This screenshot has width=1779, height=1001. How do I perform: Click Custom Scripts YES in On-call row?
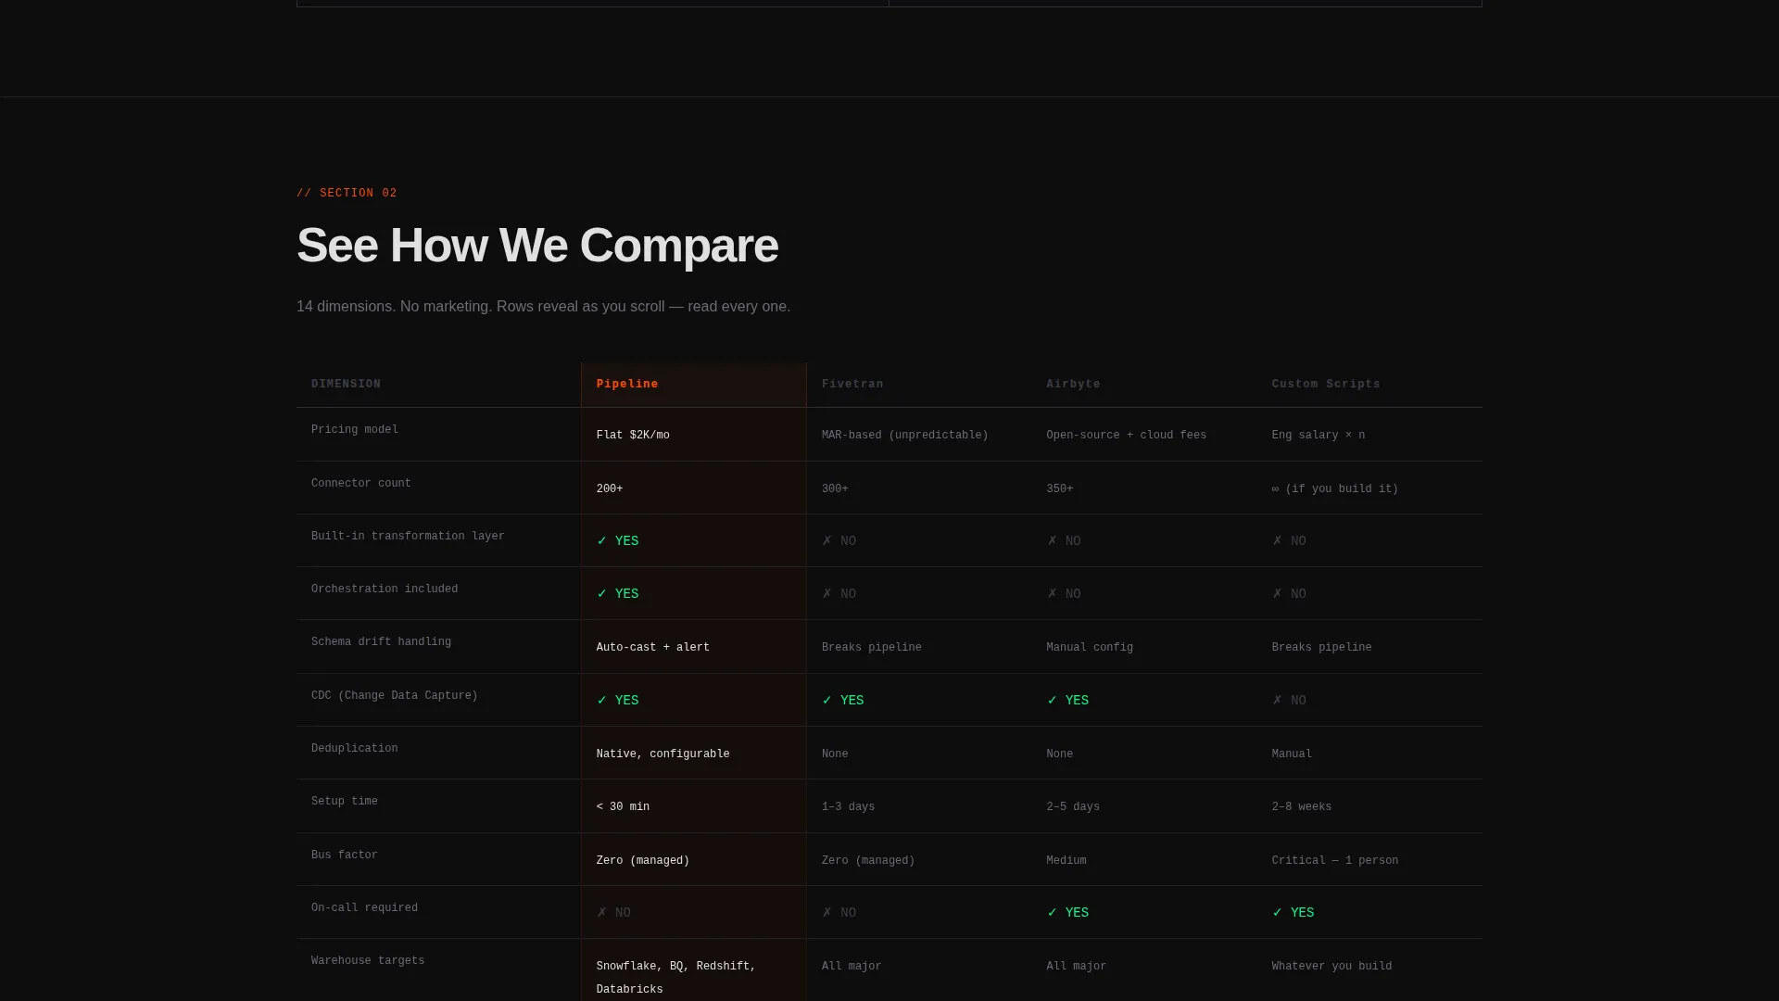(x=1293, y=912)
